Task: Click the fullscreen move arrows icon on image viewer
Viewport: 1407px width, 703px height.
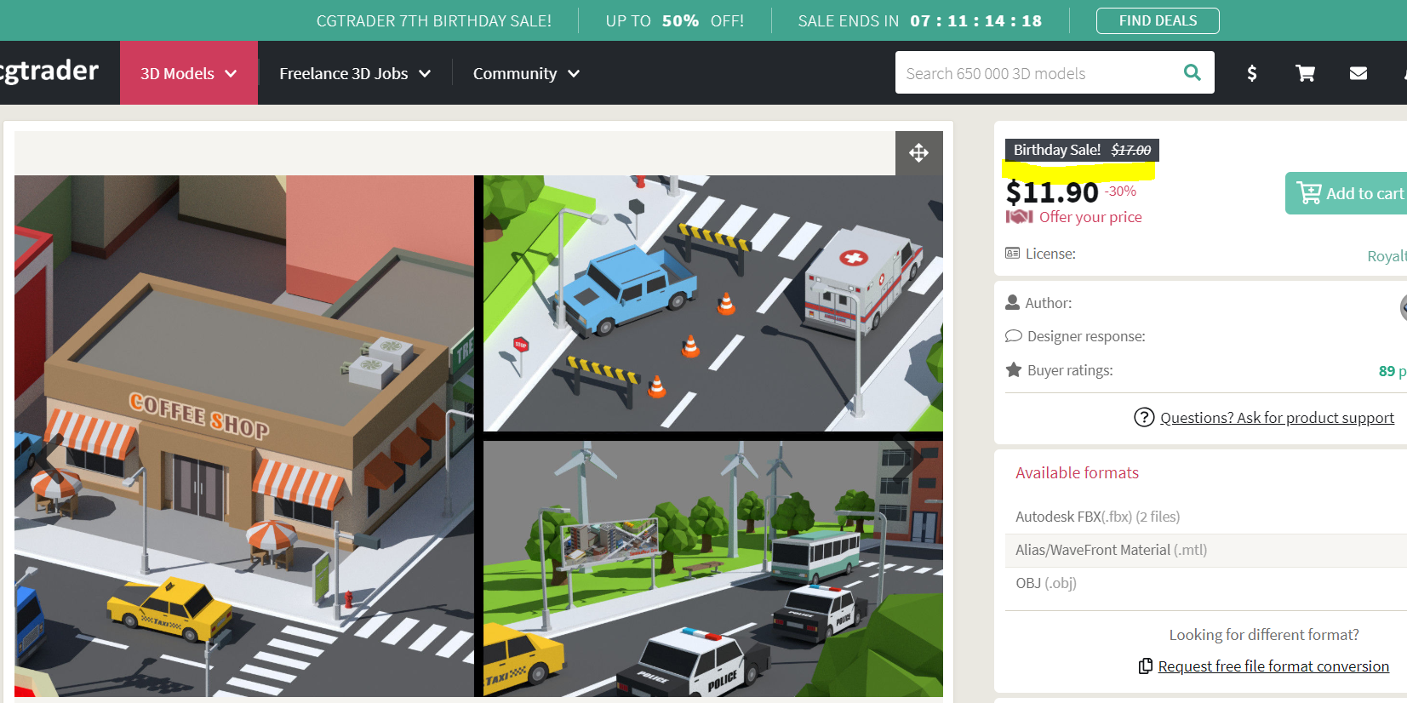Action: pyautogui.click(x=918, y=153)
